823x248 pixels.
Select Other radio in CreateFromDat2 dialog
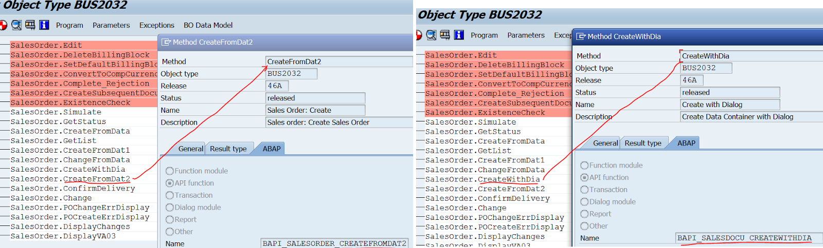point(170,232)
